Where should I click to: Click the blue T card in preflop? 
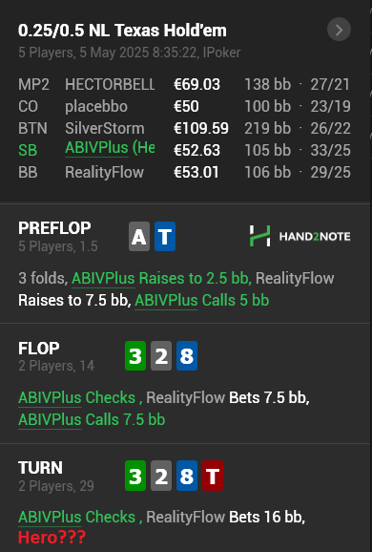pyautogui.click(x=165, y=237)
